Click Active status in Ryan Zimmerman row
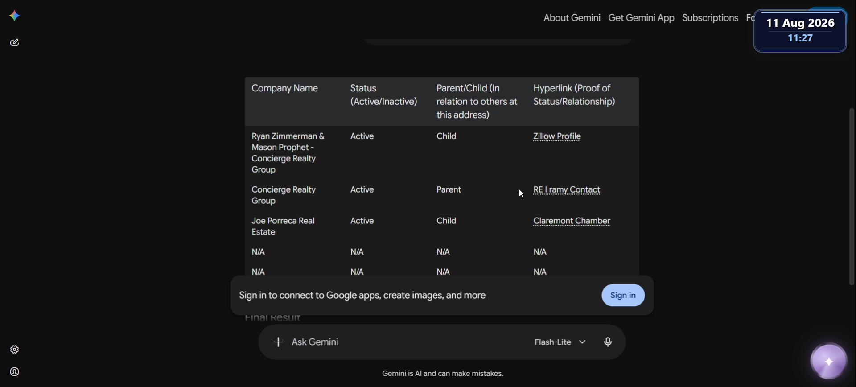 (x=362, y=136)
